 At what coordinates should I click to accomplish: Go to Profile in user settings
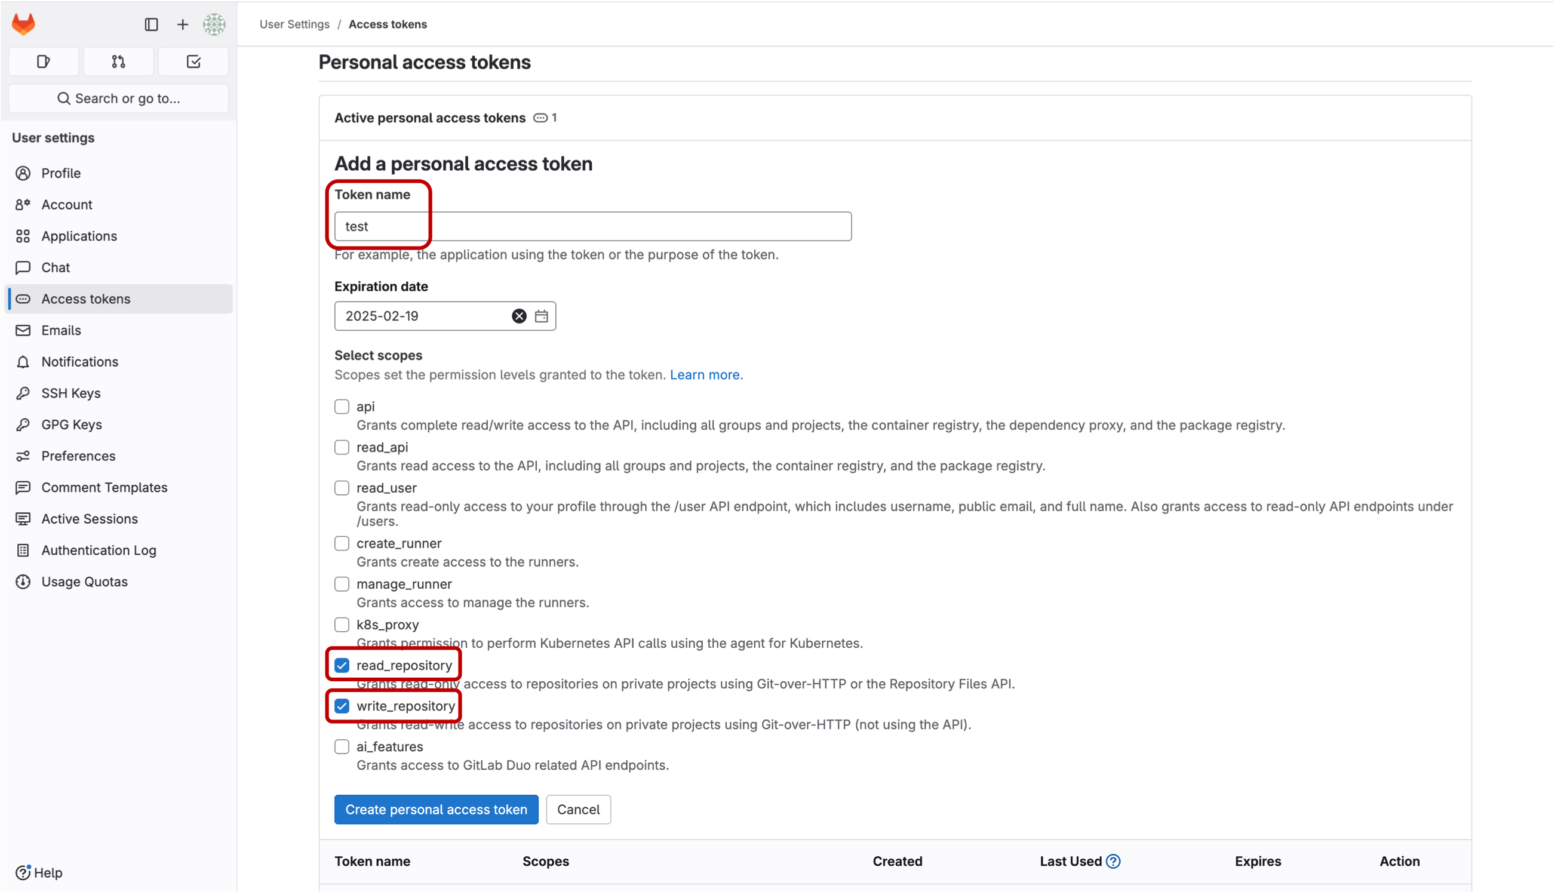click(x=62, y=173)
